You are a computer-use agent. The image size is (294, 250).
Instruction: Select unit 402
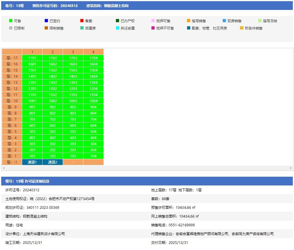click(53, 138)
